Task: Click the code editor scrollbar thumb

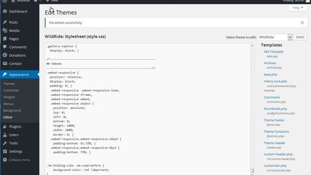Action: (252, 171)
